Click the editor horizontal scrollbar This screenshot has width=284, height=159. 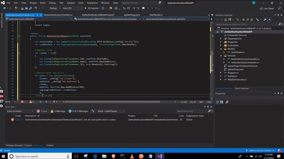tap(112, 102)
